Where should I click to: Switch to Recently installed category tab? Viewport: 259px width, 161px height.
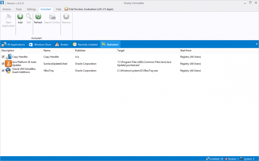click(x=85, y=44)
